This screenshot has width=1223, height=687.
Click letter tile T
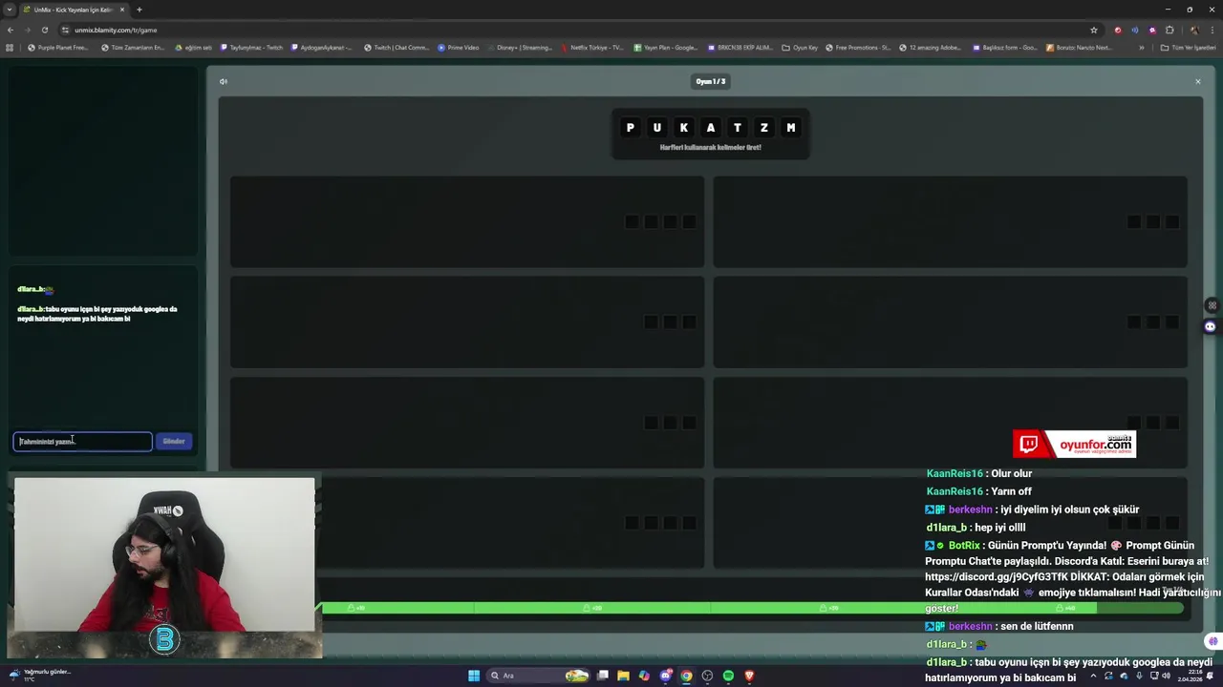737,127
